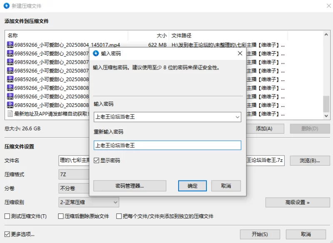The height and width of the screenshot is (243, 333).
Task: Click the app icon in 新建压缩文件 title bar
Action: (6, 6)
